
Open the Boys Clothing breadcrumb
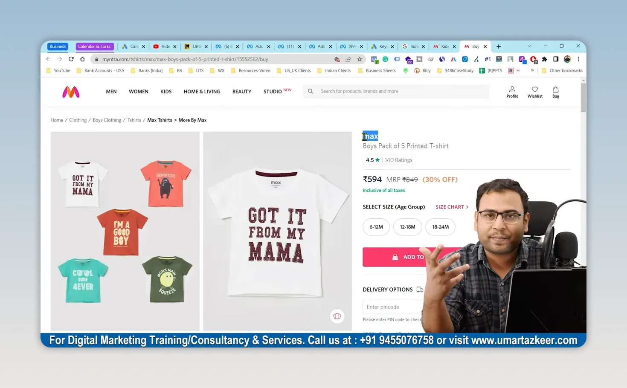[107, 120]
